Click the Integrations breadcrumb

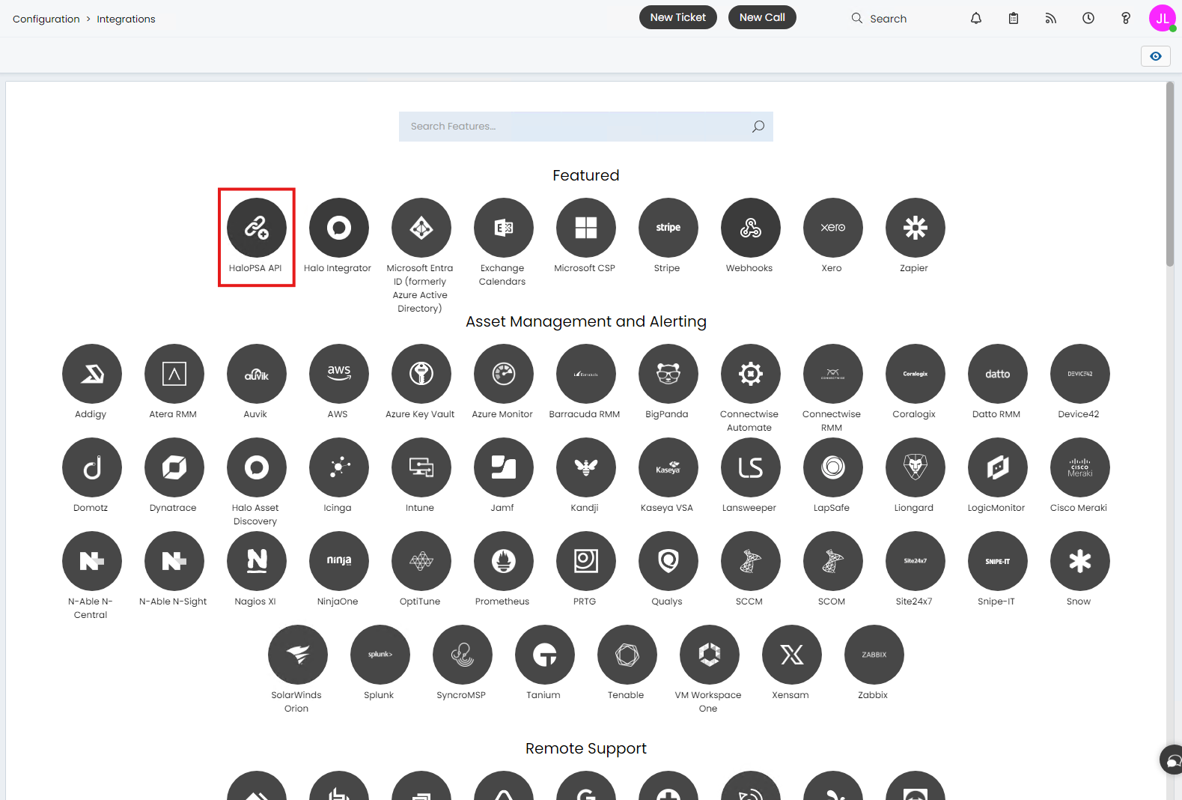tap(126, 19)
